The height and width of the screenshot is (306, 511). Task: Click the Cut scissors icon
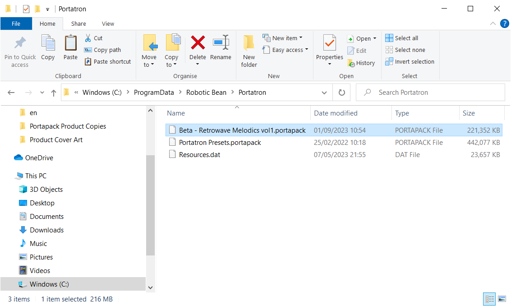88,38
